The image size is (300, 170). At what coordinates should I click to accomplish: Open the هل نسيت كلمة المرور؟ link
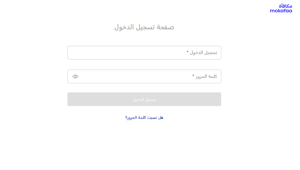(x=144, y=117)
